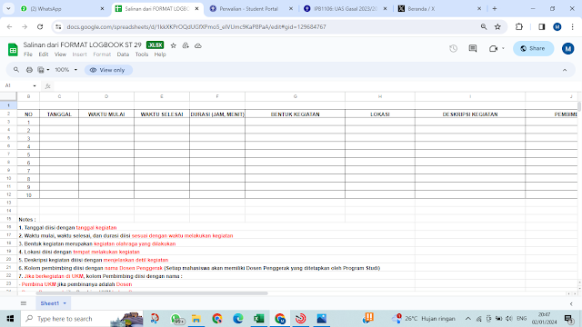Show the side panel arrow bottom right
The image size is (582, 327).
coord(571,303)
